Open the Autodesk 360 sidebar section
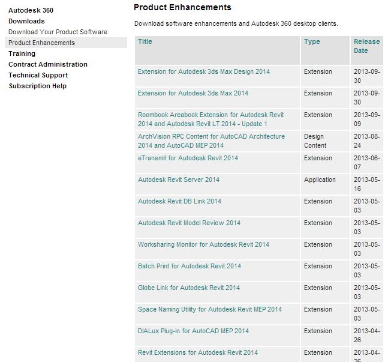Viewport: 388px width, 362px height. click(x=31, y=10)
